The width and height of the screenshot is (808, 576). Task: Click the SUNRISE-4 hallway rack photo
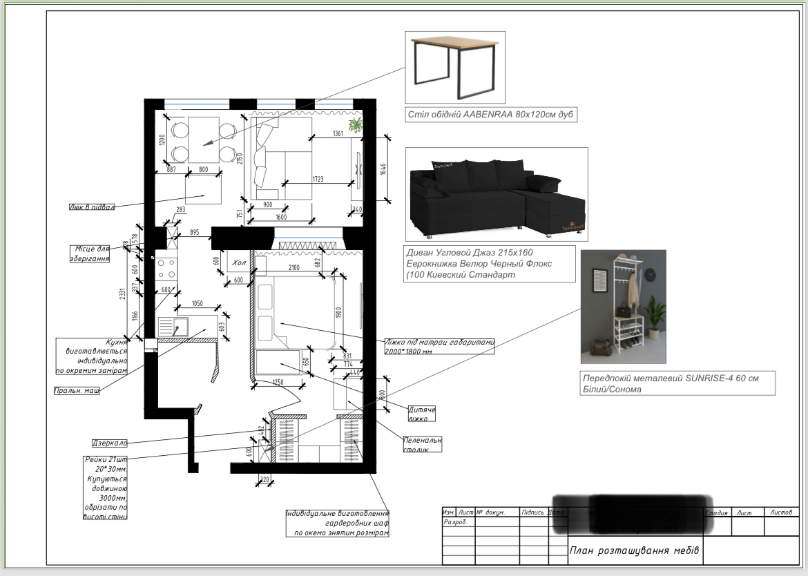coord(624,307)
